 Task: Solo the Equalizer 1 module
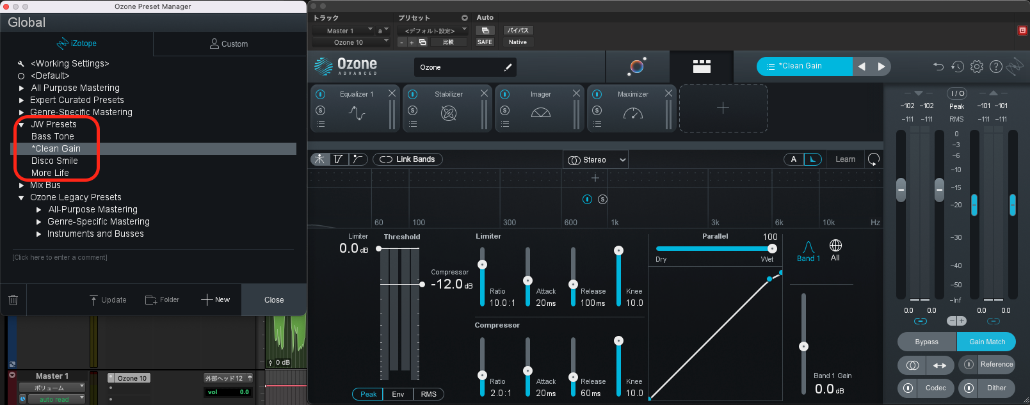(321, 110)
